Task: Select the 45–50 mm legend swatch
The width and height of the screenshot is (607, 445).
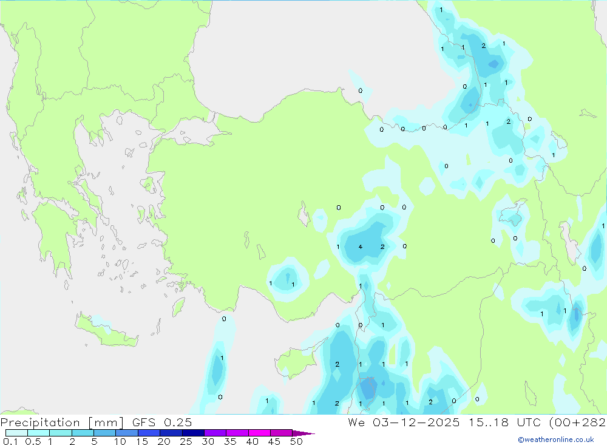Action: (282, 433)
